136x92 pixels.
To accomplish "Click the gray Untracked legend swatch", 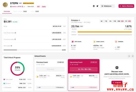I will (4, 87).
